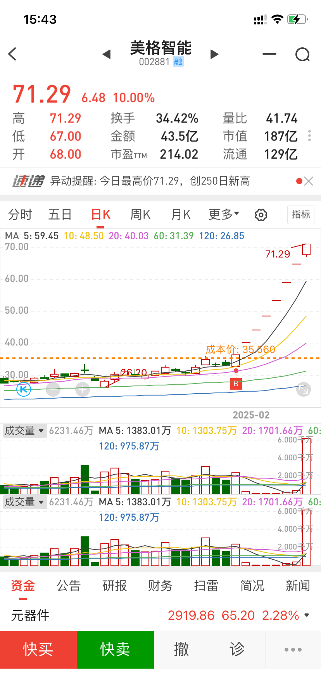Tap the stock name 美格智能

(x=161, y=48)
